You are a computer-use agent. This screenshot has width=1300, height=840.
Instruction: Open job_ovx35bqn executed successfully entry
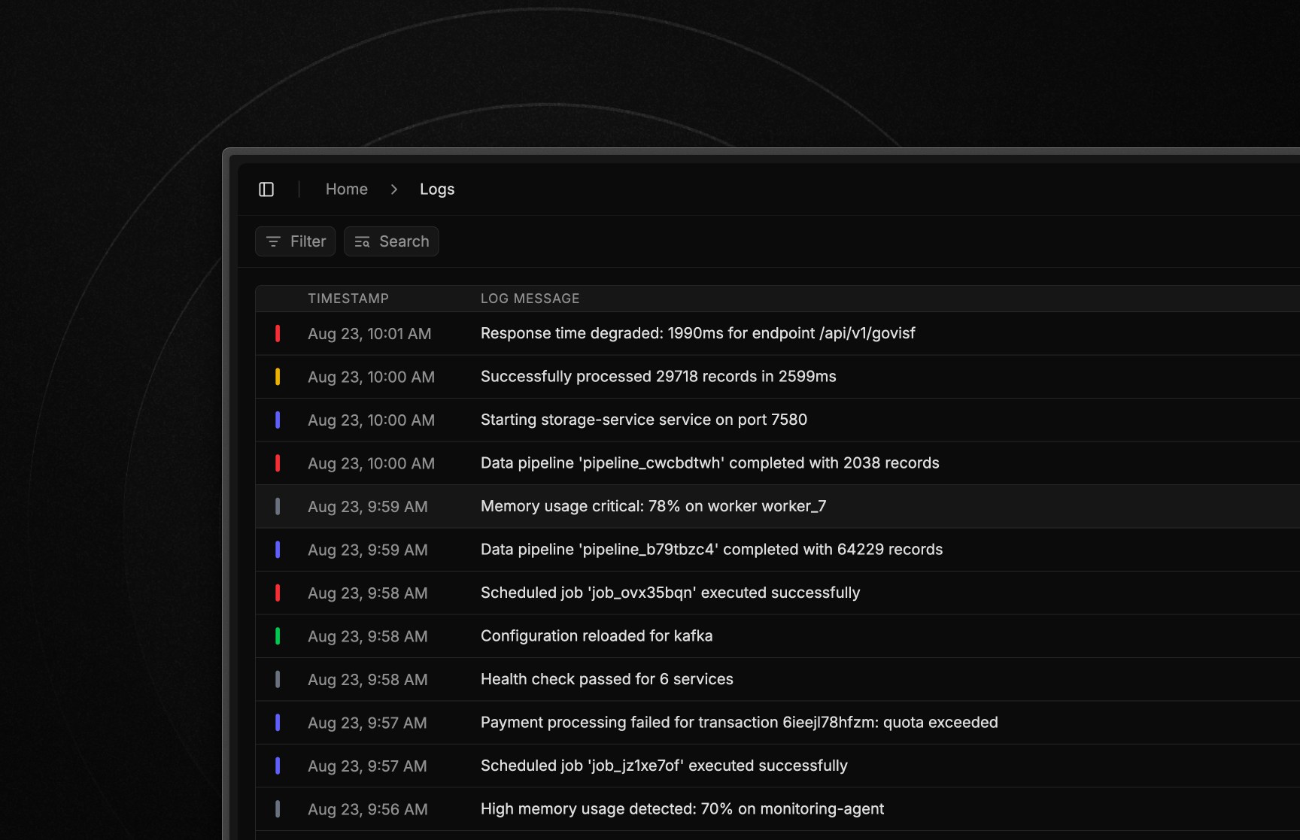click(x=670, y=593)
